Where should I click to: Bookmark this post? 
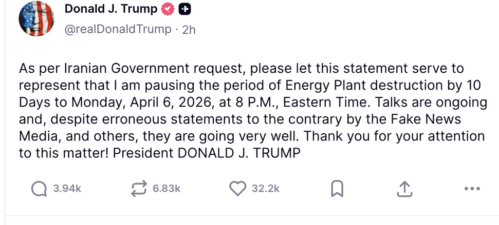point(337,190)
